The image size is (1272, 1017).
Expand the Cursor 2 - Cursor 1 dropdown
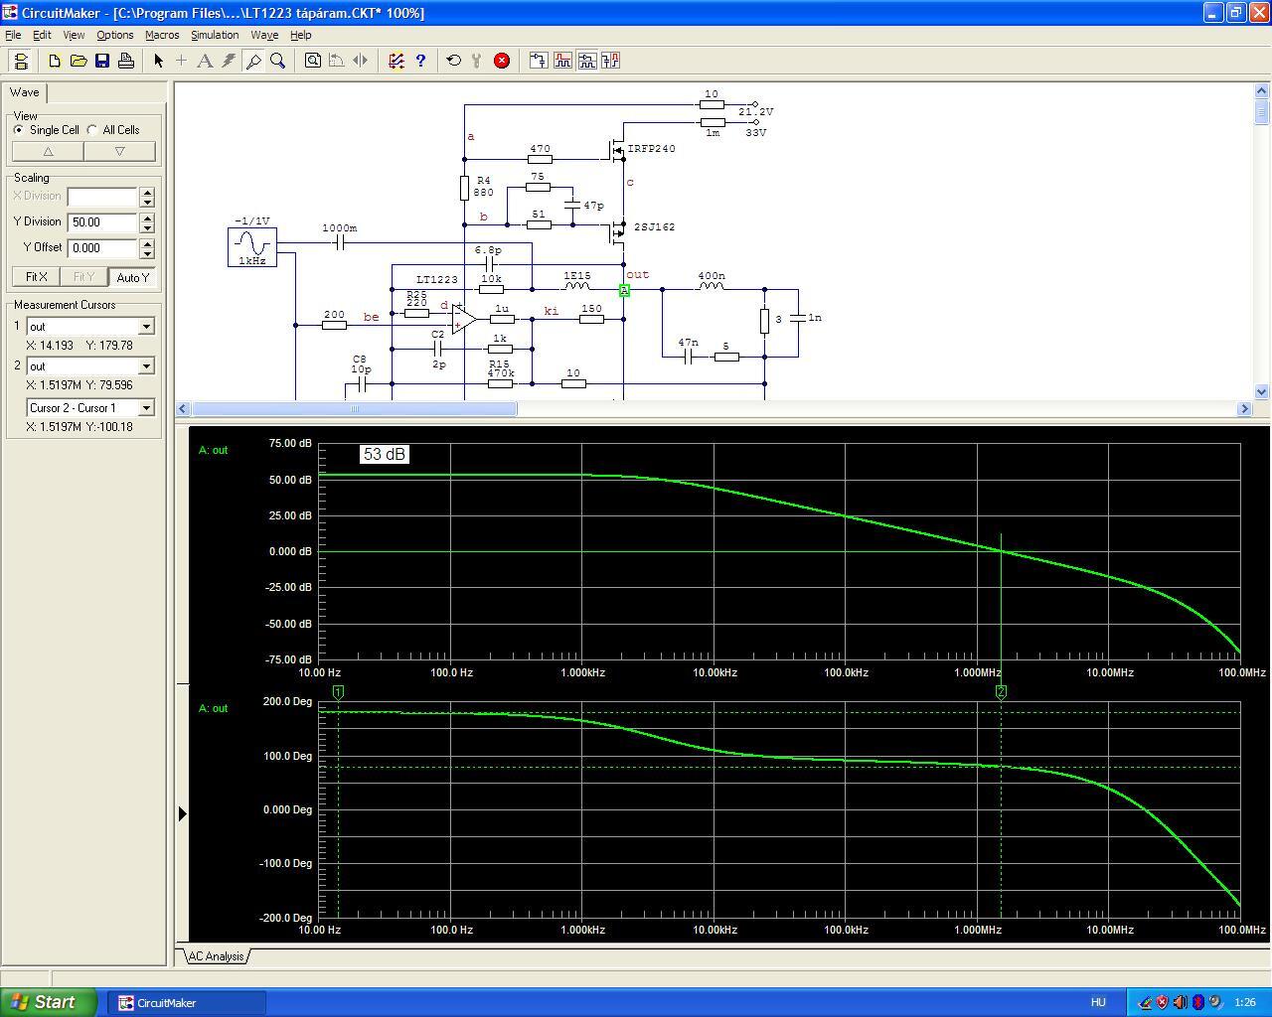(146, 408)
